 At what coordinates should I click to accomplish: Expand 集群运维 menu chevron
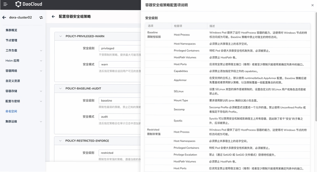[41, 122]
